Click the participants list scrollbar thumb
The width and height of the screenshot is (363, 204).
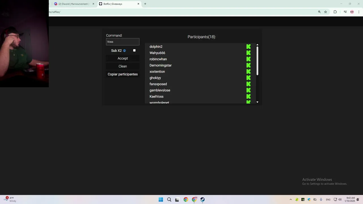[257, 61]
